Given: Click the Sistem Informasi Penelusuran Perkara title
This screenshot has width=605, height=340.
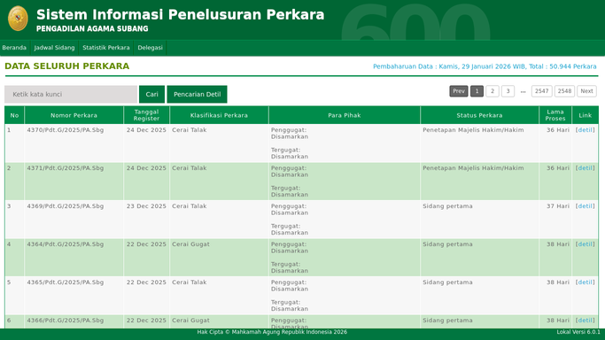Looking at the screenshot, I should point(180,15).
